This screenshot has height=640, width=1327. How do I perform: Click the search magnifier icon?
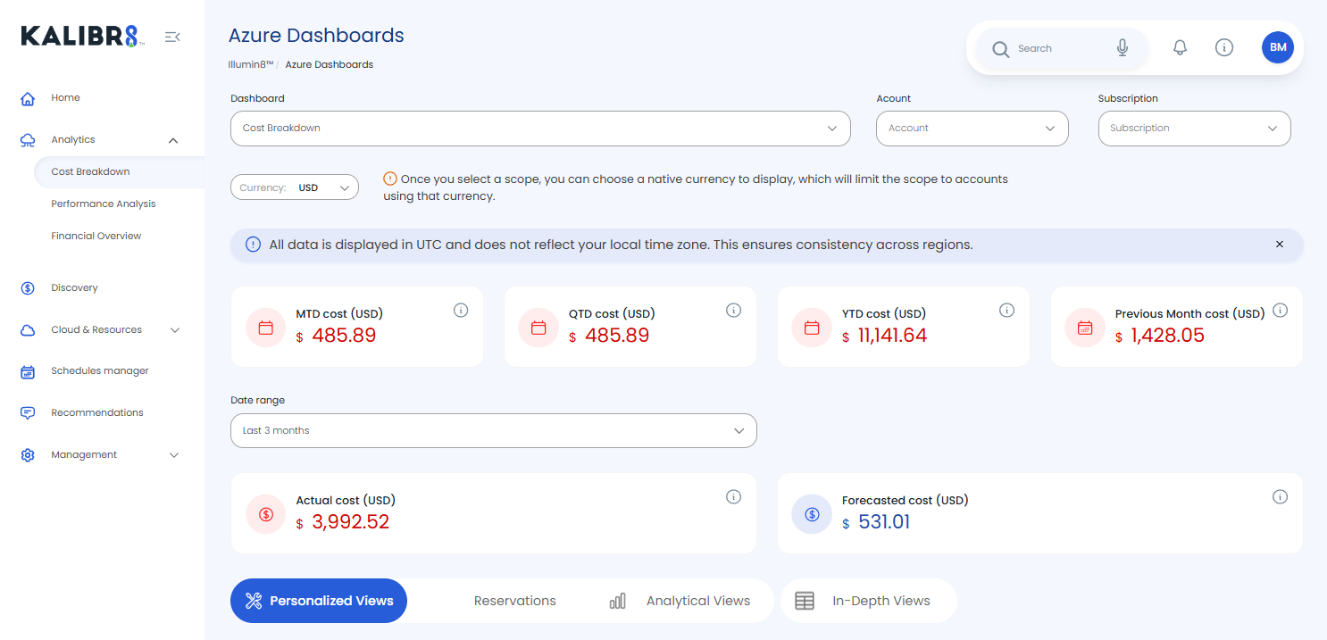pyautogui.click(x=1000, y=49)
